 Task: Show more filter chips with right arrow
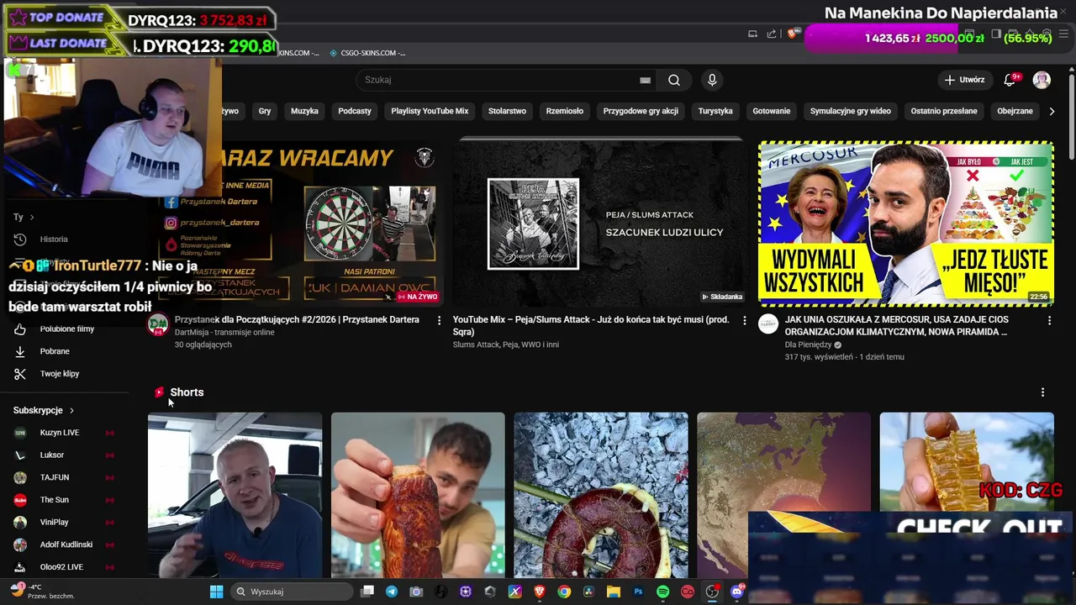(1052, 111)
